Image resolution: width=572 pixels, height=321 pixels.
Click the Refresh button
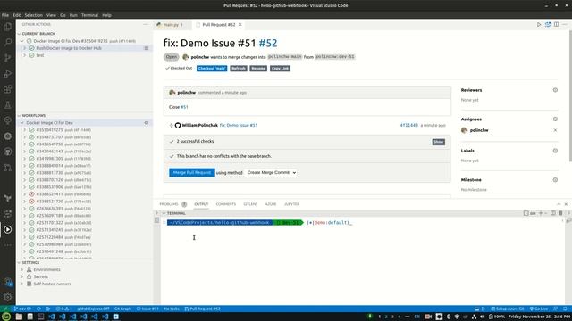[239, 69]
